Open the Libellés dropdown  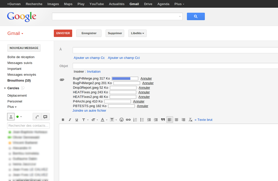[x=137, y=33]
